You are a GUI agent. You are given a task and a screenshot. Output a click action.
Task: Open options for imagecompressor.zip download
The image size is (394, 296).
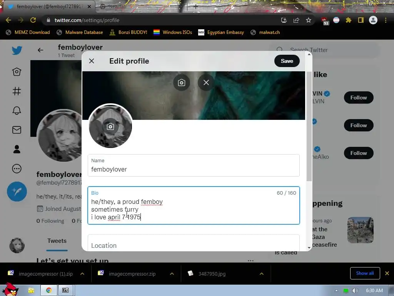[172, 274]
